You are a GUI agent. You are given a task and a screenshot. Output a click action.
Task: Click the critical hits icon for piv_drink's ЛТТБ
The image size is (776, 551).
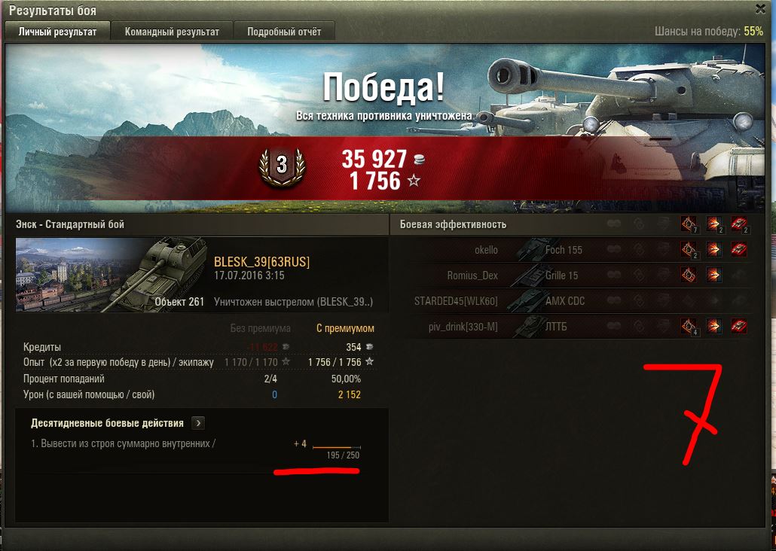689,327
